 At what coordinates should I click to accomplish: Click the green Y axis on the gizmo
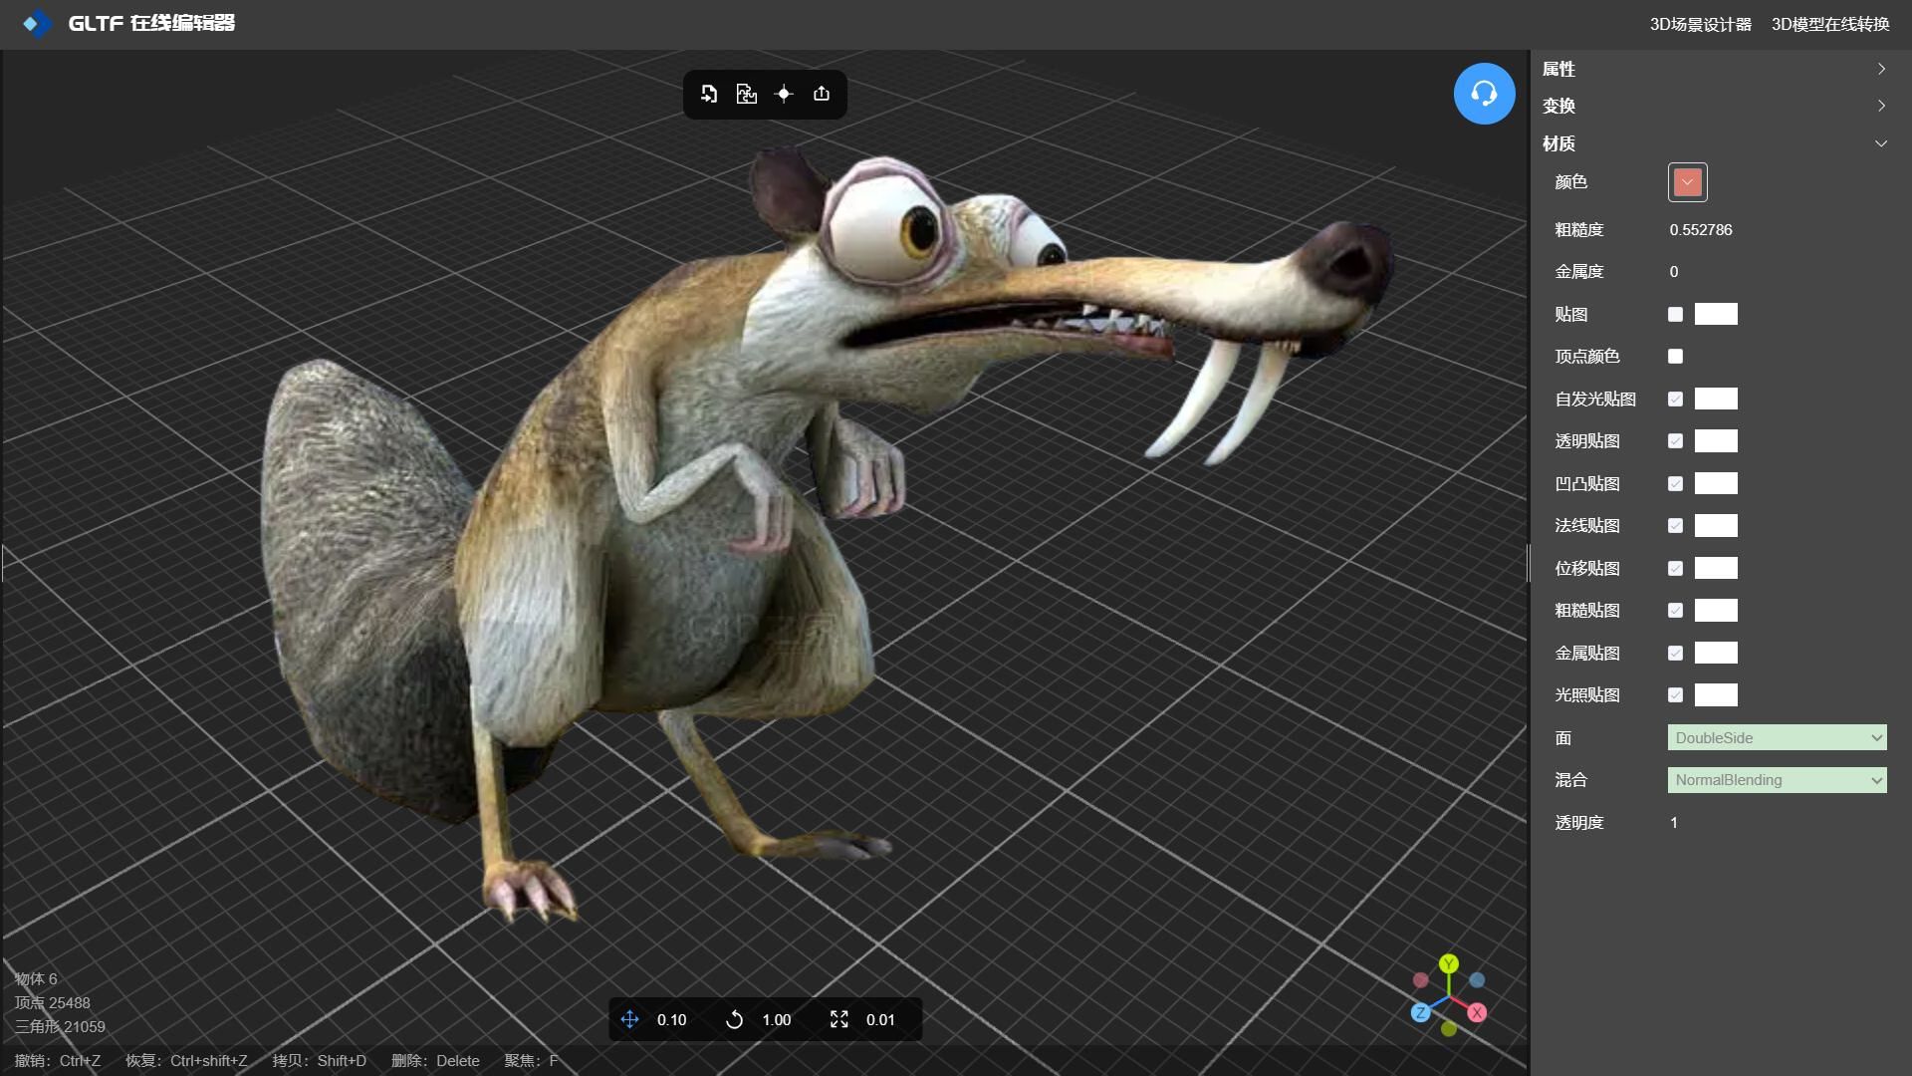1449,963
